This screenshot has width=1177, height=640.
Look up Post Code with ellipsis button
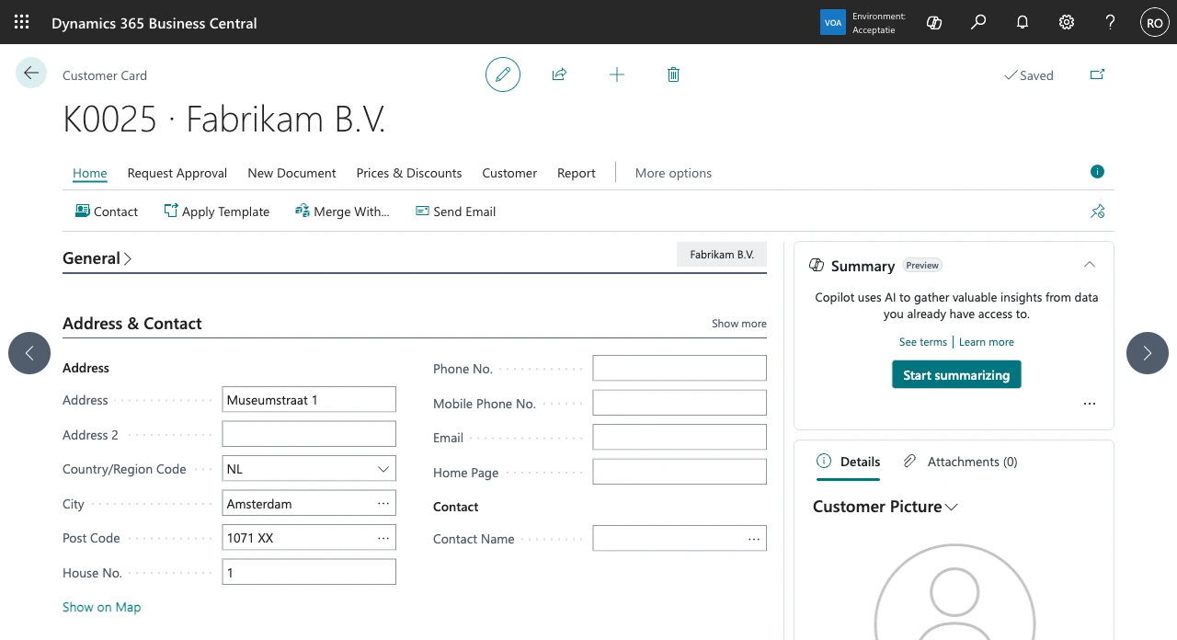click(x=383, y=538)
